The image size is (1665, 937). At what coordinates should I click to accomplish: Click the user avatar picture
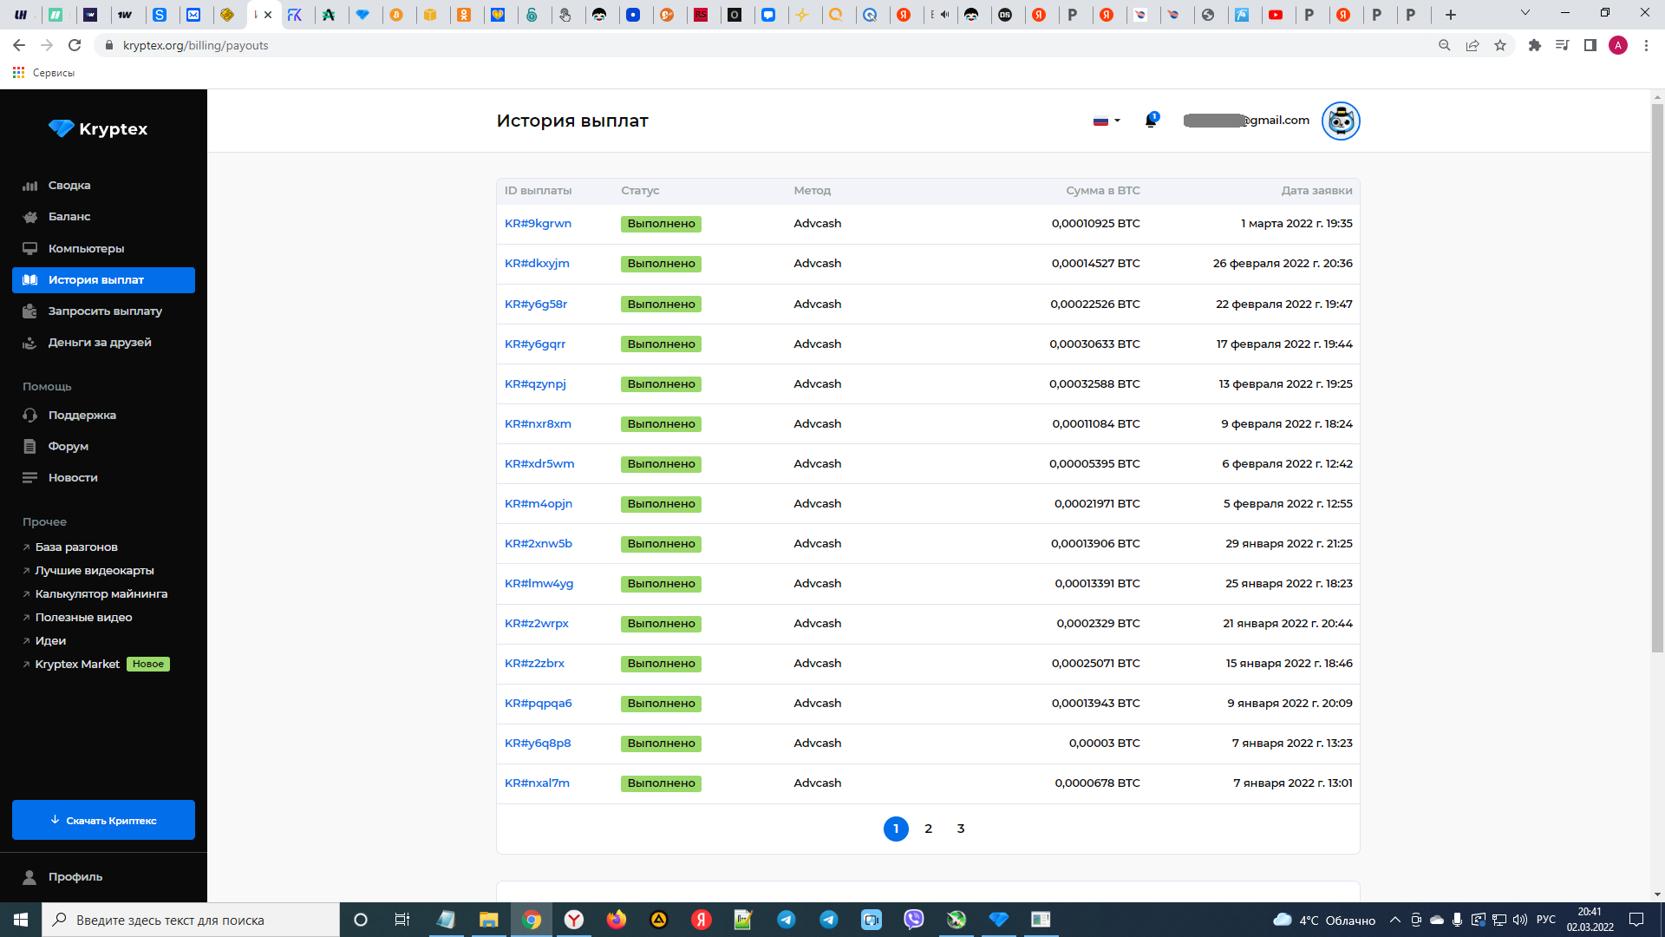point(1341,121)
